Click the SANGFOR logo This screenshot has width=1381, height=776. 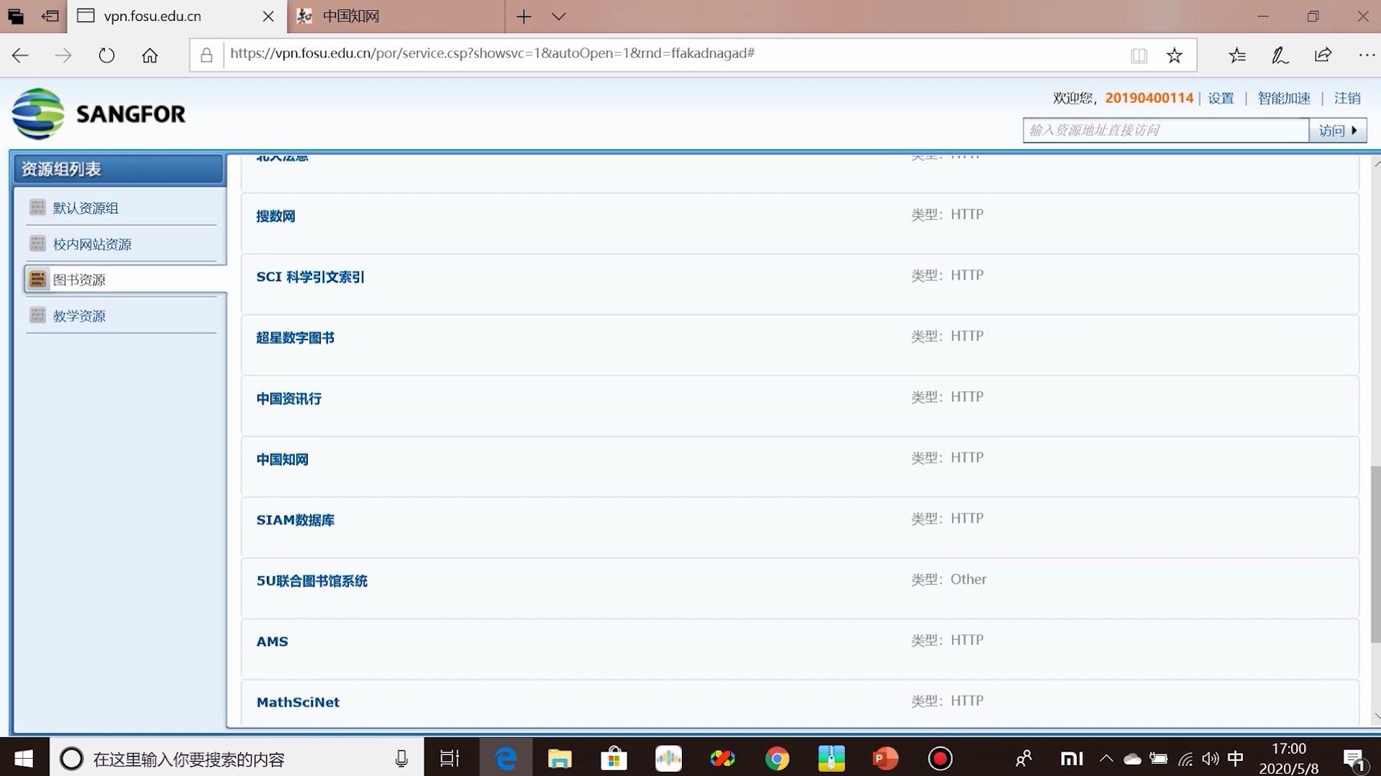[99, 114]
